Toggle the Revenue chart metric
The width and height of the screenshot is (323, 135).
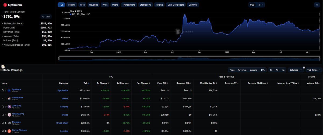(x=93, y=5)
